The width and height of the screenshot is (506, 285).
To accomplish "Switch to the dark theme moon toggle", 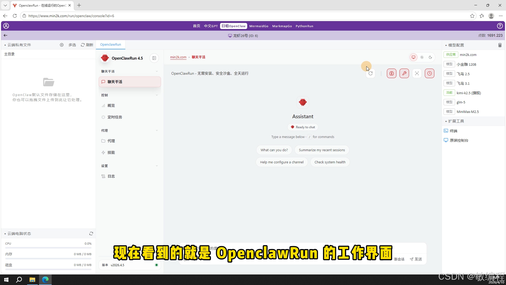I will tap(430, 57).
